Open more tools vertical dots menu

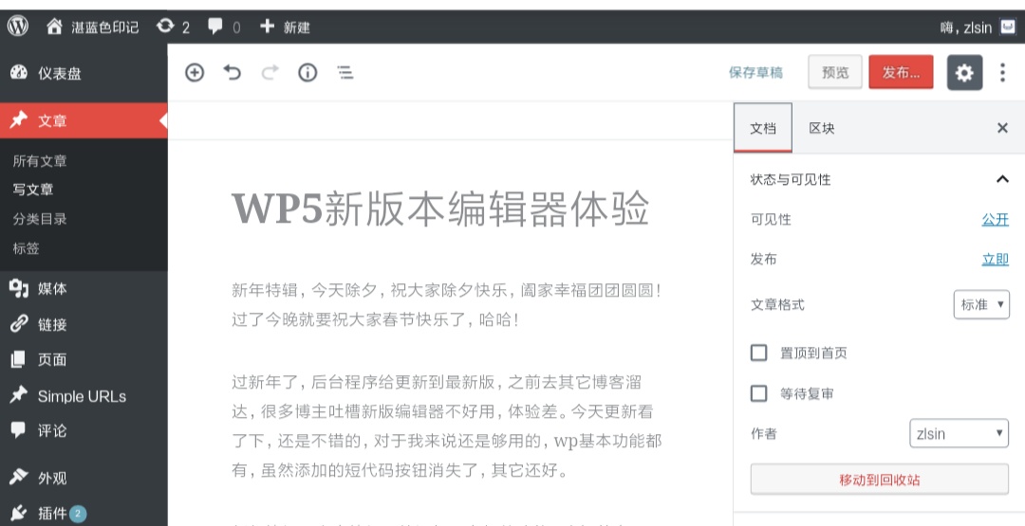point(1002,72)
